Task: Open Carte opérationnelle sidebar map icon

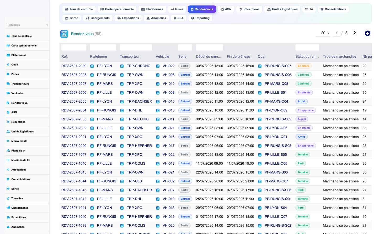Action: click(x=8, y=46)
